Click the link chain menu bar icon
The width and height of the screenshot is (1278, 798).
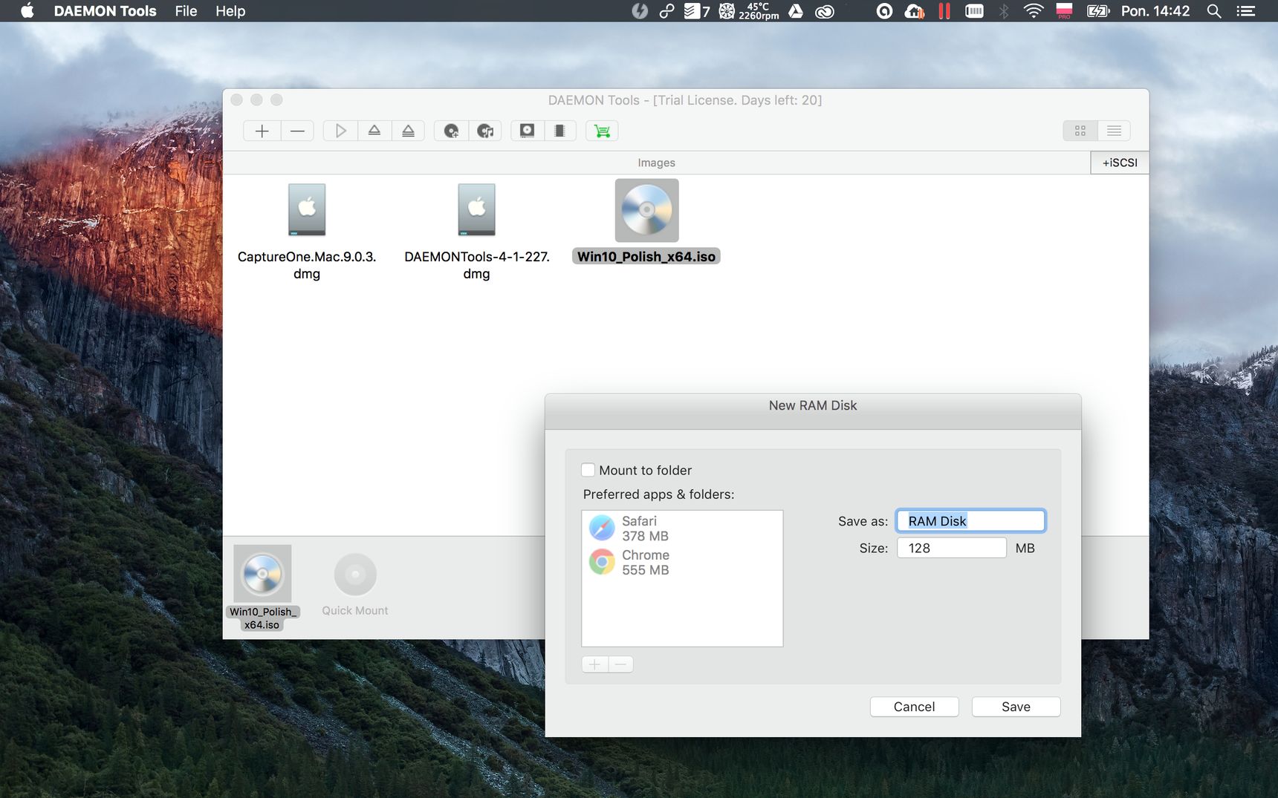tap(667, 11)
